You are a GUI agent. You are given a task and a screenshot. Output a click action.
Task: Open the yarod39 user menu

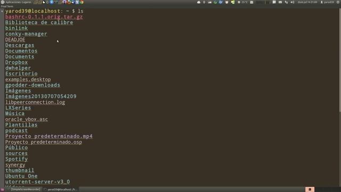tap(327, 2)
